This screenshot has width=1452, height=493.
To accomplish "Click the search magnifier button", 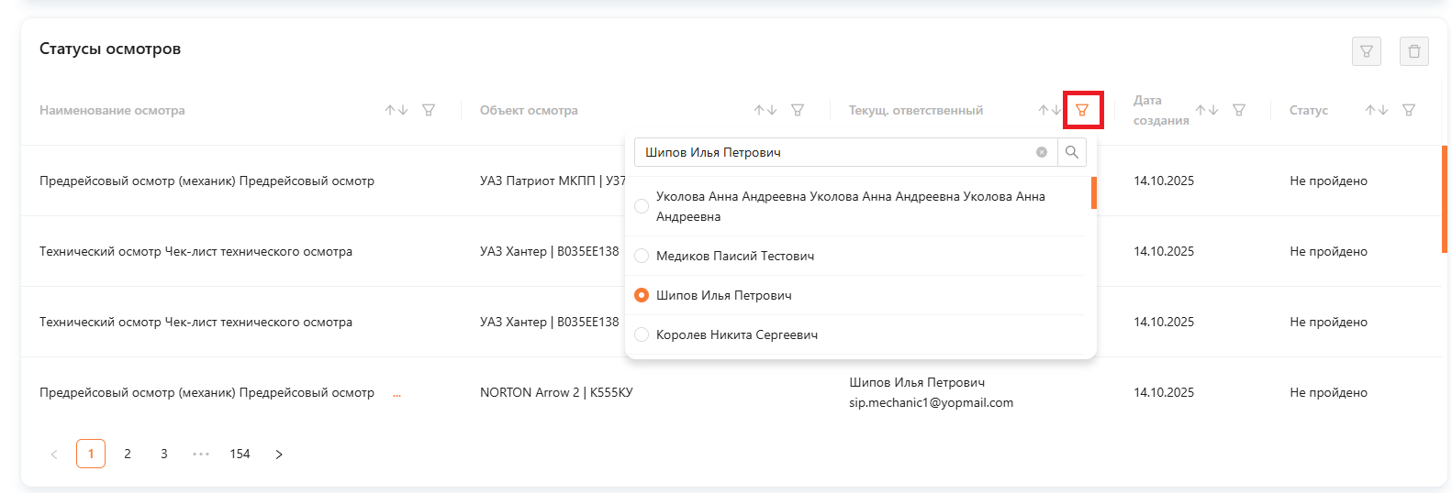I will (x=1072, y=152).
